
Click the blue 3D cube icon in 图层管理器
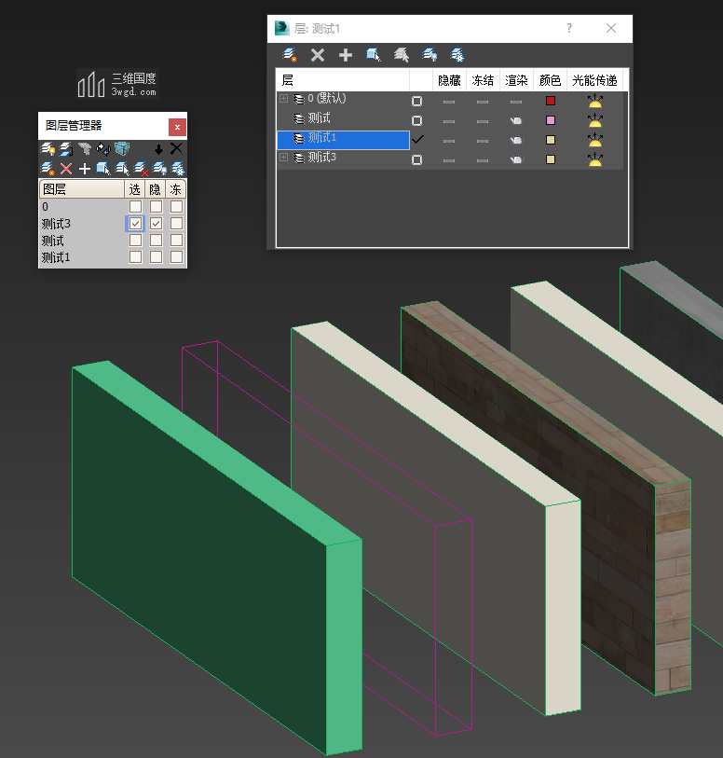point(122,149)
